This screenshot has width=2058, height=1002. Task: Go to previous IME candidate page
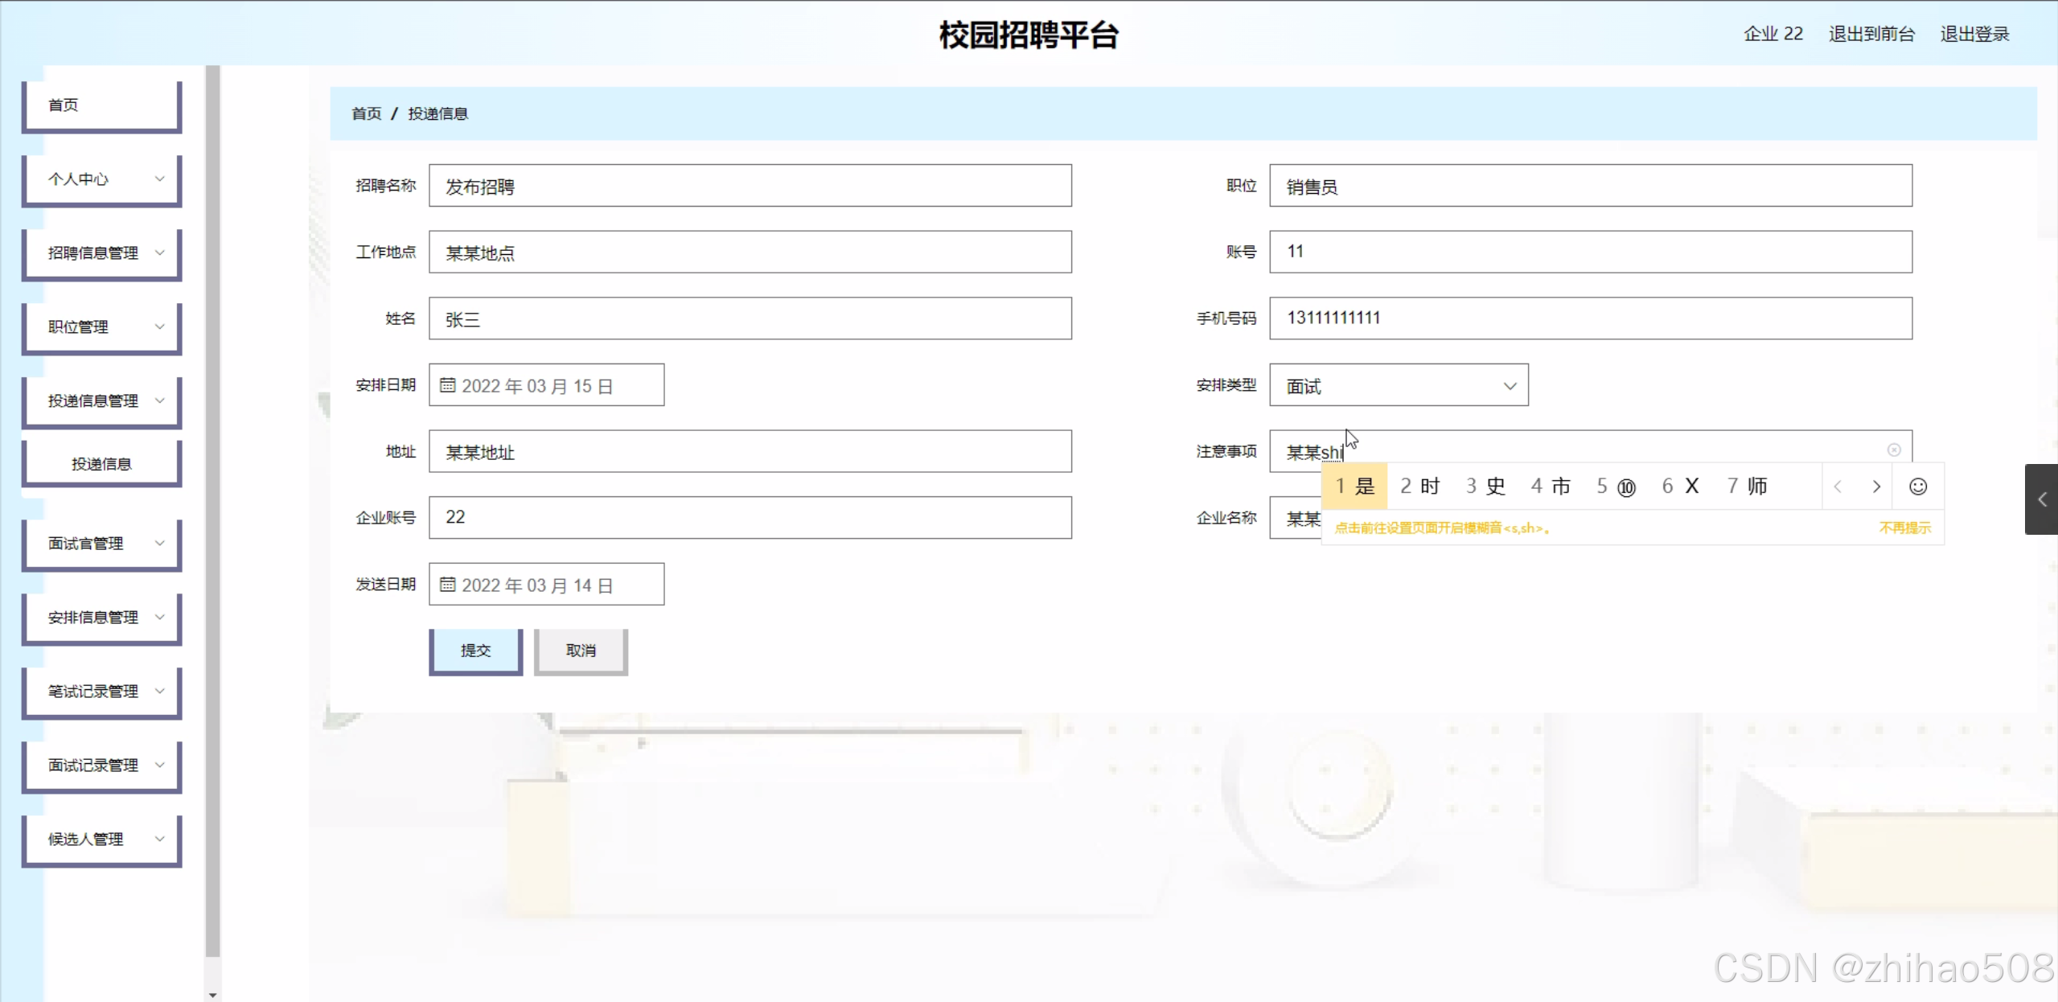(1838, 487)
